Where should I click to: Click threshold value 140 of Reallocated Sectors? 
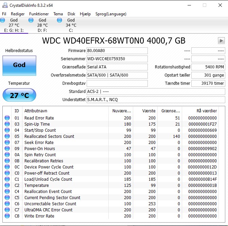[x=176, y=136]
